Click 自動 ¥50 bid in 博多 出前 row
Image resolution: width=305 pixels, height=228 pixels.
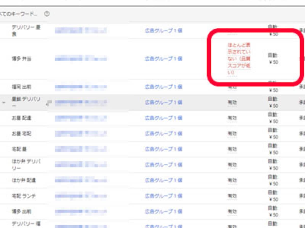[273, 212]
